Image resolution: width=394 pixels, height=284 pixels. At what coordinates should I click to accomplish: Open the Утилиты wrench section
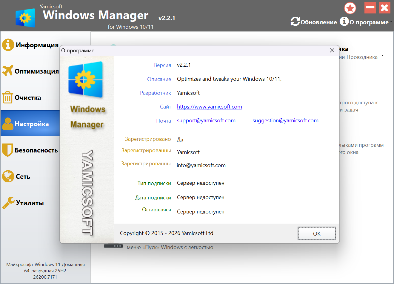30,203
